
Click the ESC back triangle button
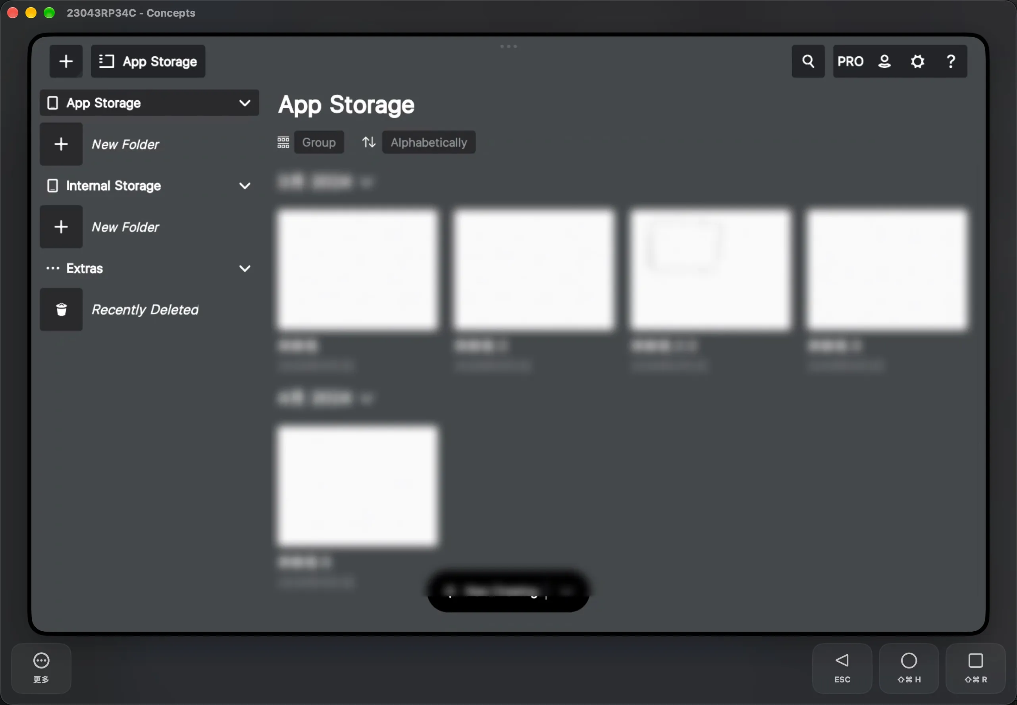pyautogui.click(x=842, y=668)
